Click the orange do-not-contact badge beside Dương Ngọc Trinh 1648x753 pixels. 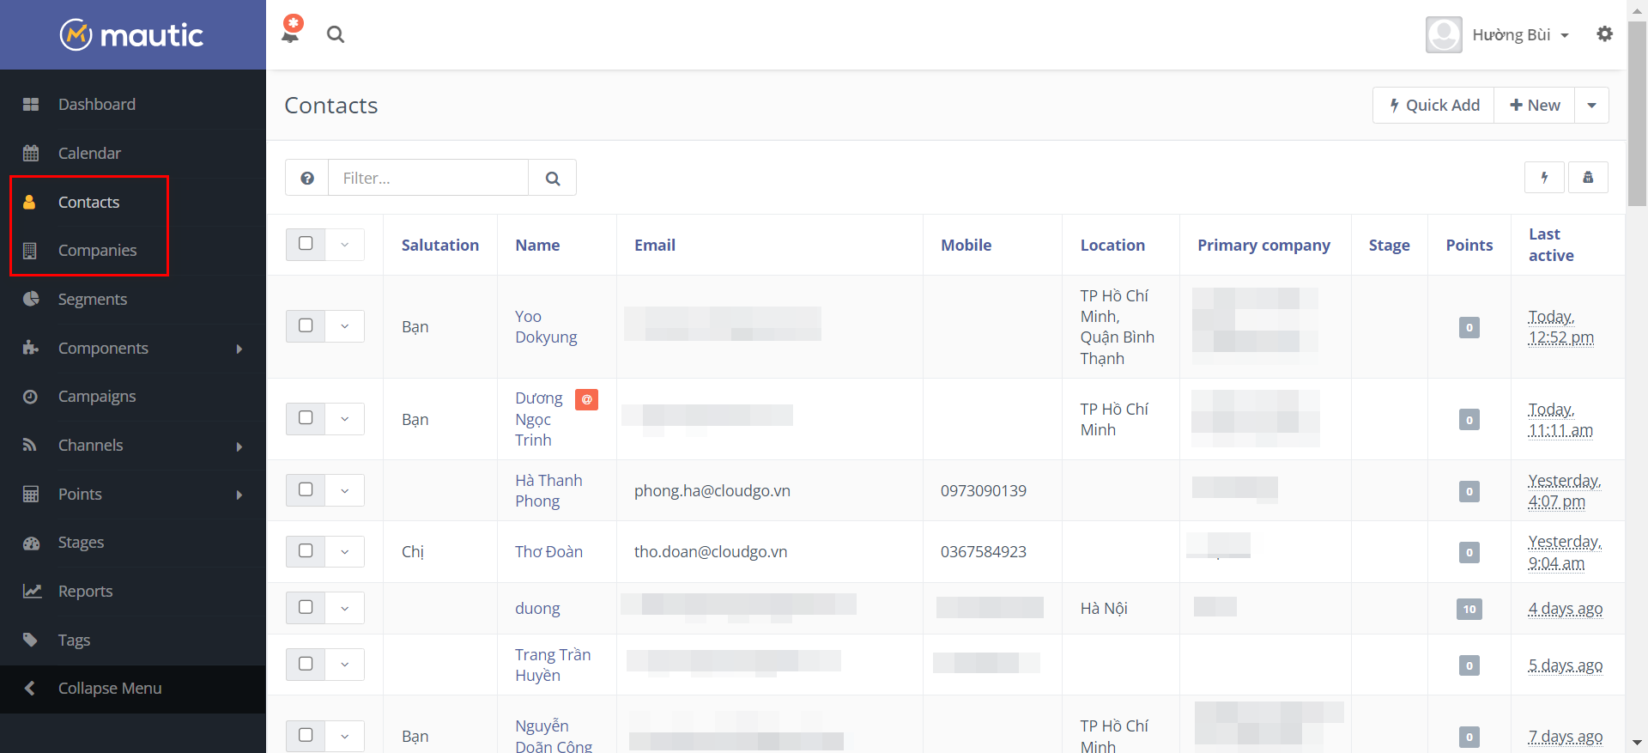click(586, 399)
